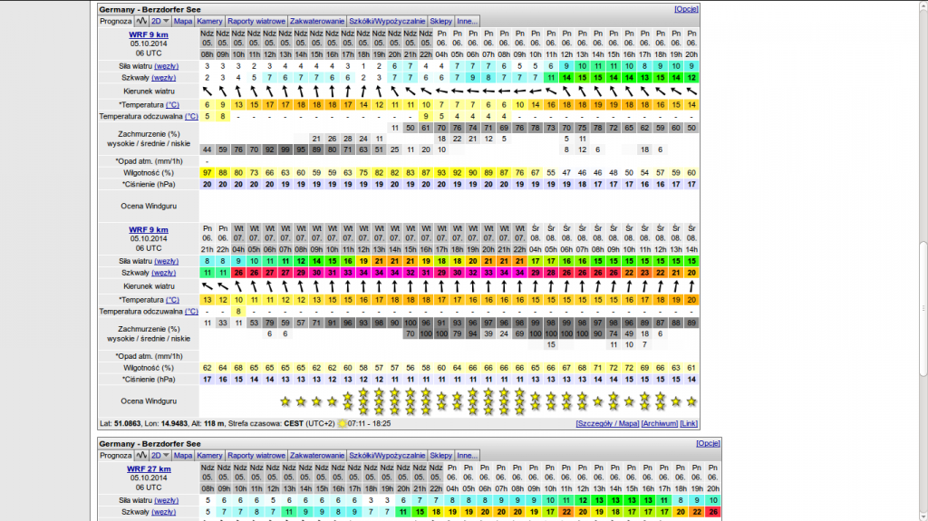The image size is (928, 521).
Task: Open Sklepy tab in the WRF 27 km widget
Action: 441,455
